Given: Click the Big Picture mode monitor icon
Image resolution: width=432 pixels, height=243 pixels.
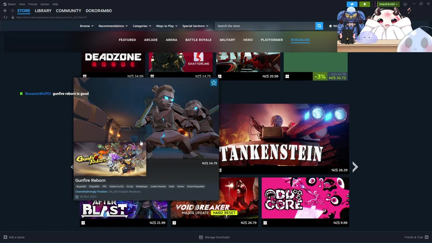Looking at the screenshot, I should 405,4.
